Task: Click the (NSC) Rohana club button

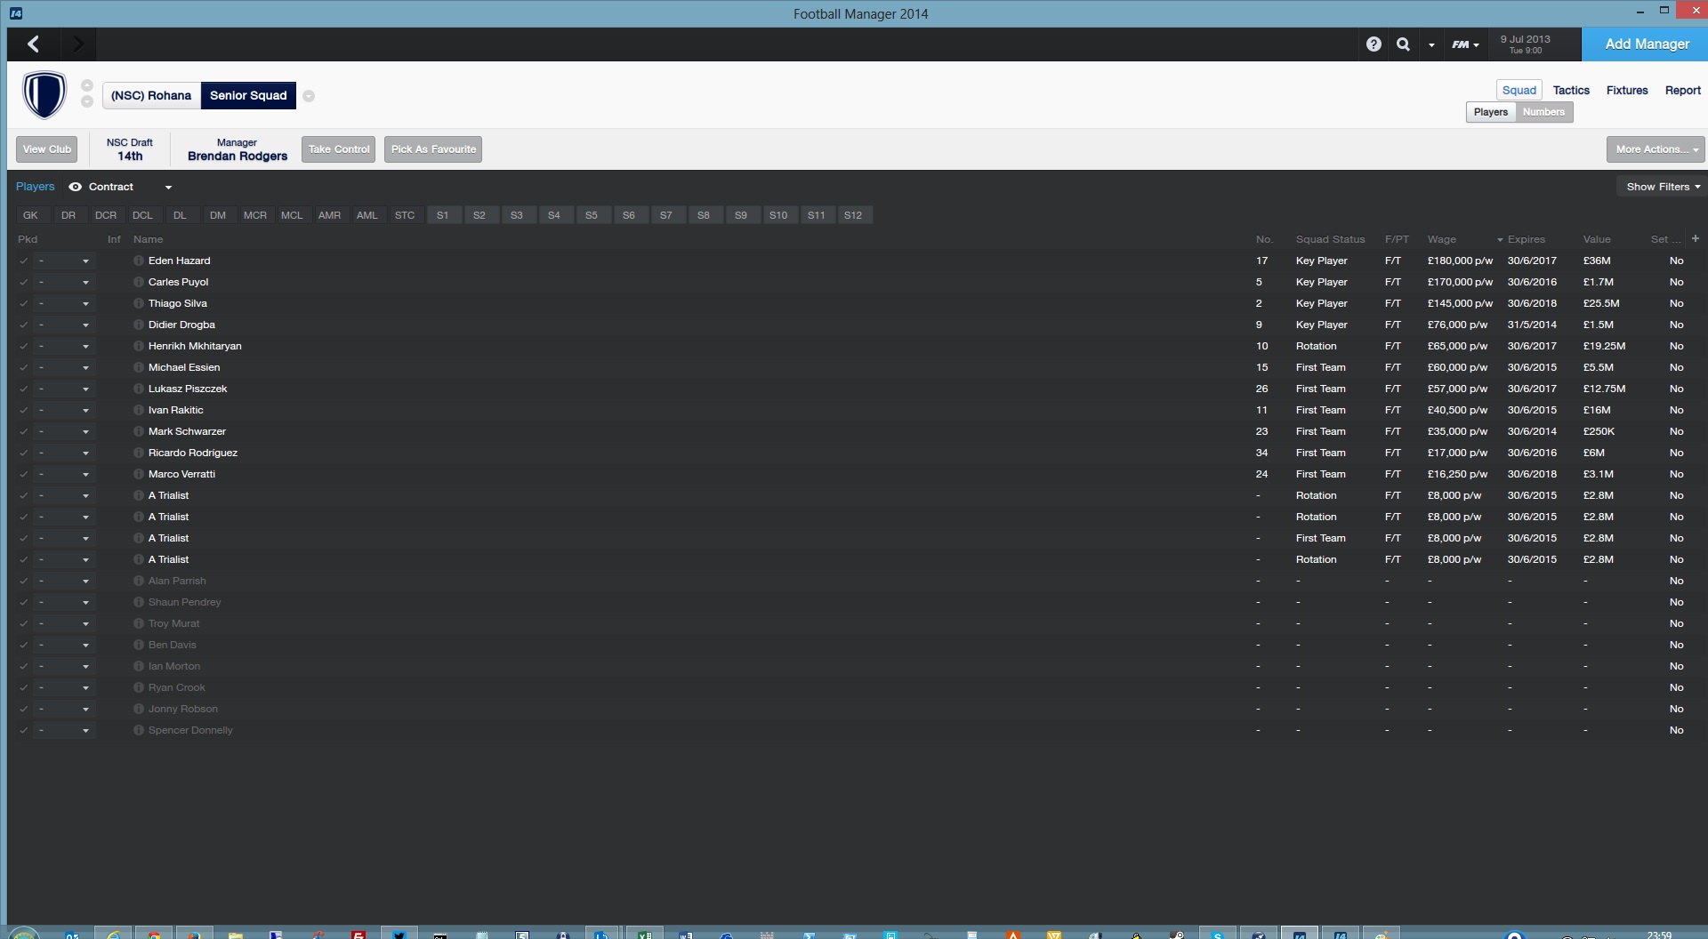Action: coord(151,95)
